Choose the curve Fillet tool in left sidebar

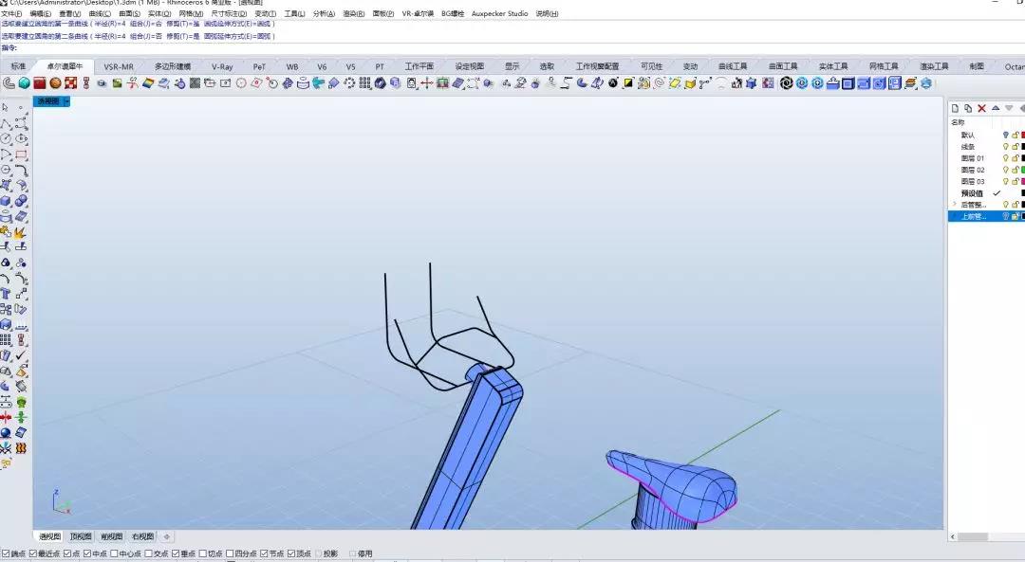[22, 171]
